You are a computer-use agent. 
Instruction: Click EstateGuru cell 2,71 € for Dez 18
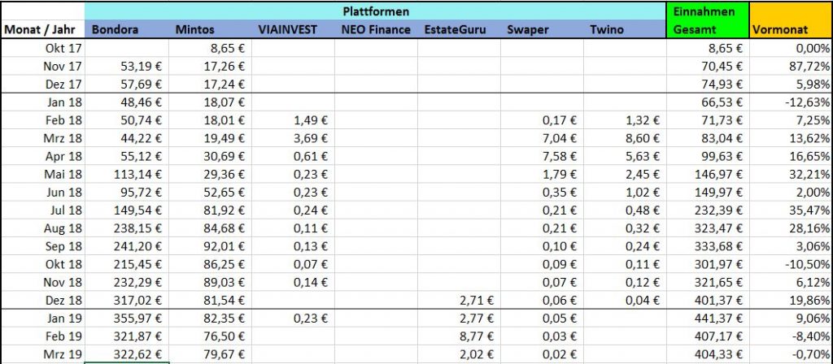click(x=459, y=301)
